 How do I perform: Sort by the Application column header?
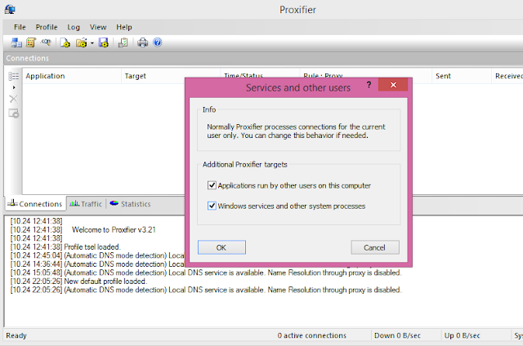pos(72,76)
